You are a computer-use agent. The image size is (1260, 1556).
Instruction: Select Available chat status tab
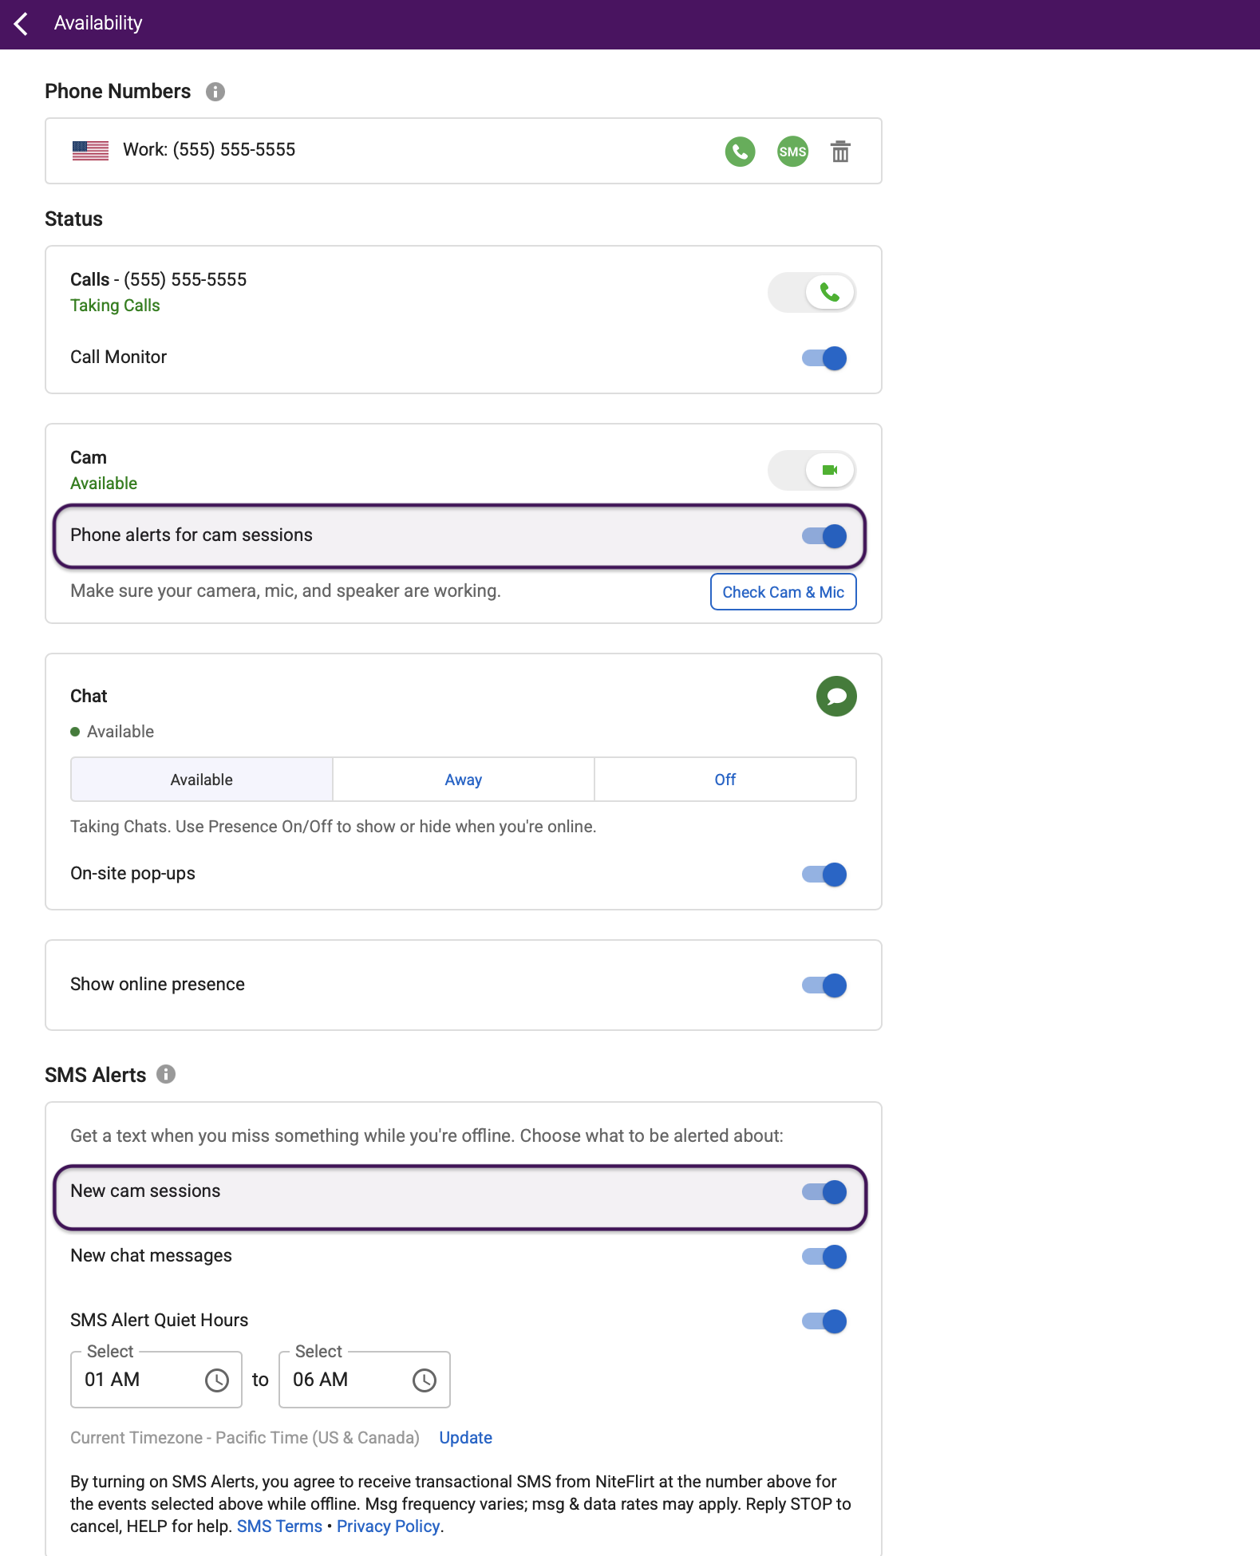202,780
